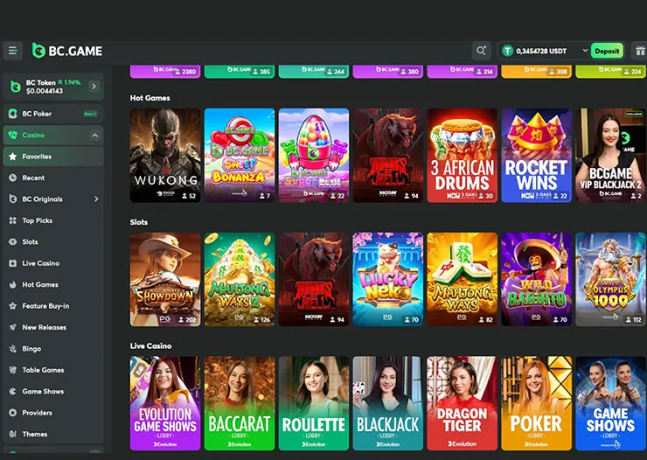The height and width of the screenshot is (460, 647).
Task: Open the Rocket Wins game thumbnail
Action: coord(537,156)
